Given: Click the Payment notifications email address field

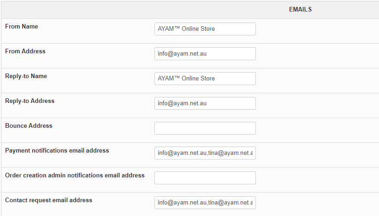Looking at the screenshot, I should tap(205, 153).
